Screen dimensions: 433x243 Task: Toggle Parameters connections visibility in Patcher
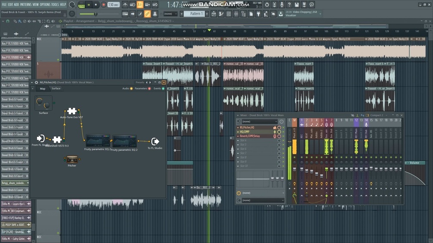pos(150,89)
